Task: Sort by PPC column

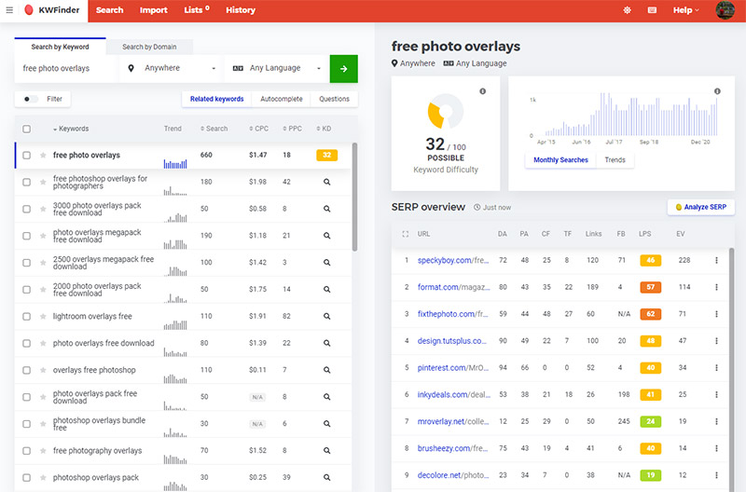Action: click(292, 129)
